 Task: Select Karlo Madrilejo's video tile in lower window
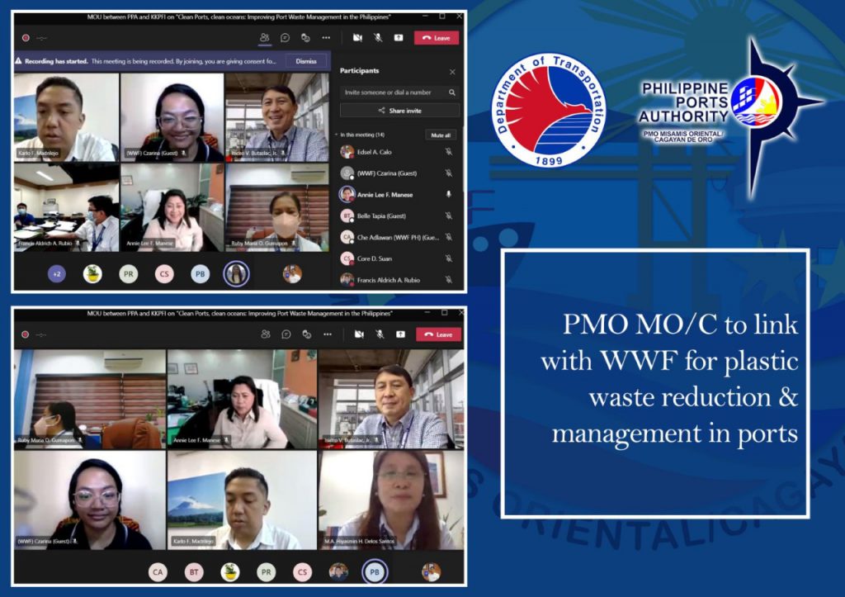242,500
